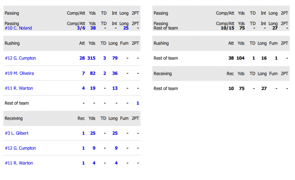Screen dimensions: 295x180
Task: Select R. Warton in the Rushing section
Action: pos(19,89)
